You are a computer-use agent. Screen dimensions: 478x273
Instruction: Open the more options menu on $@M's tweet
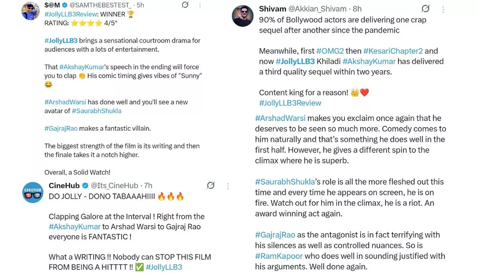pyautogui.click(x=200, y=5)
